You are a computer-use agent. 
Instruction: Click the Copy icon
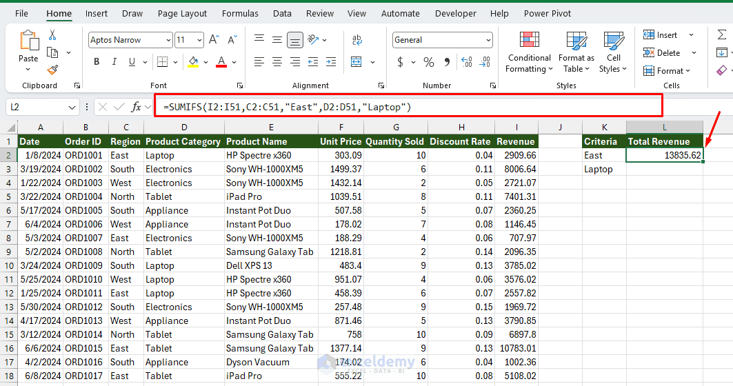click(53, 52)
